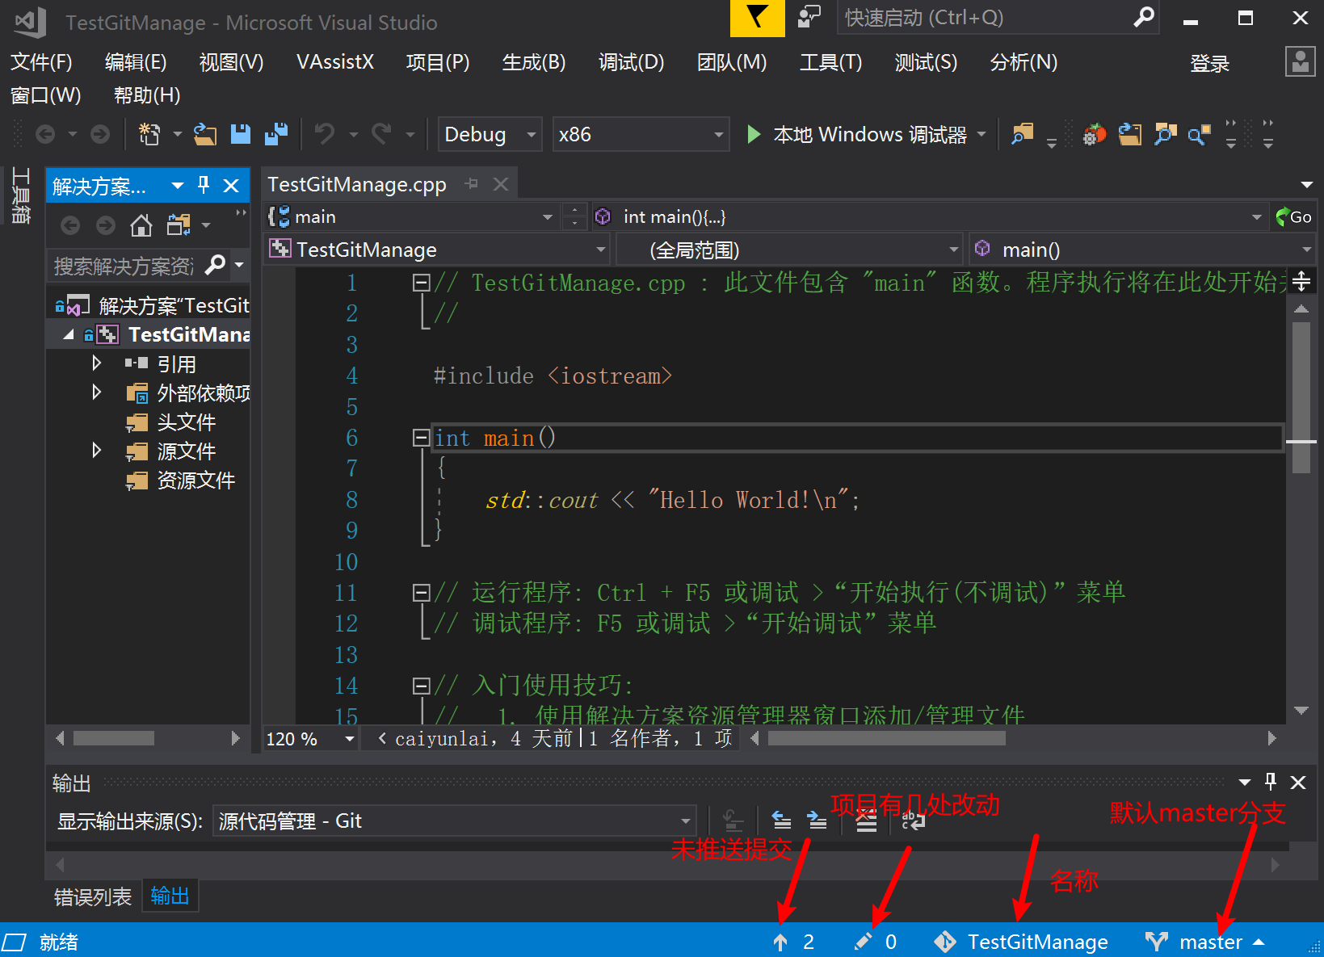Save the current file with the floppy icon
Viewport: 1324px width, 957px height.
[241, 134]
